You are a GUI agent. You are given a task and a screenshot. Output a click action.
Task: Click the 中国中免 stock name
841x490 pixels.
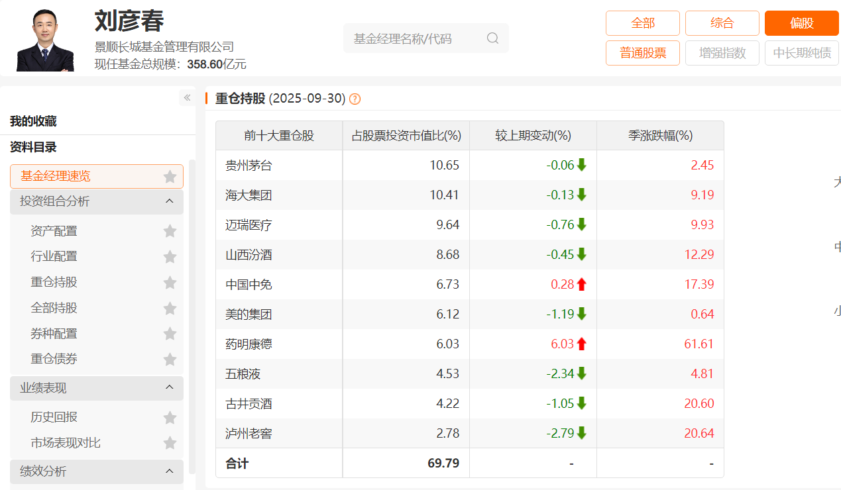[249, 285]
